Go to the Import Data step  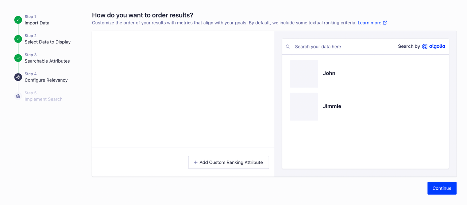pyautogui.click(x=37, y=23)
